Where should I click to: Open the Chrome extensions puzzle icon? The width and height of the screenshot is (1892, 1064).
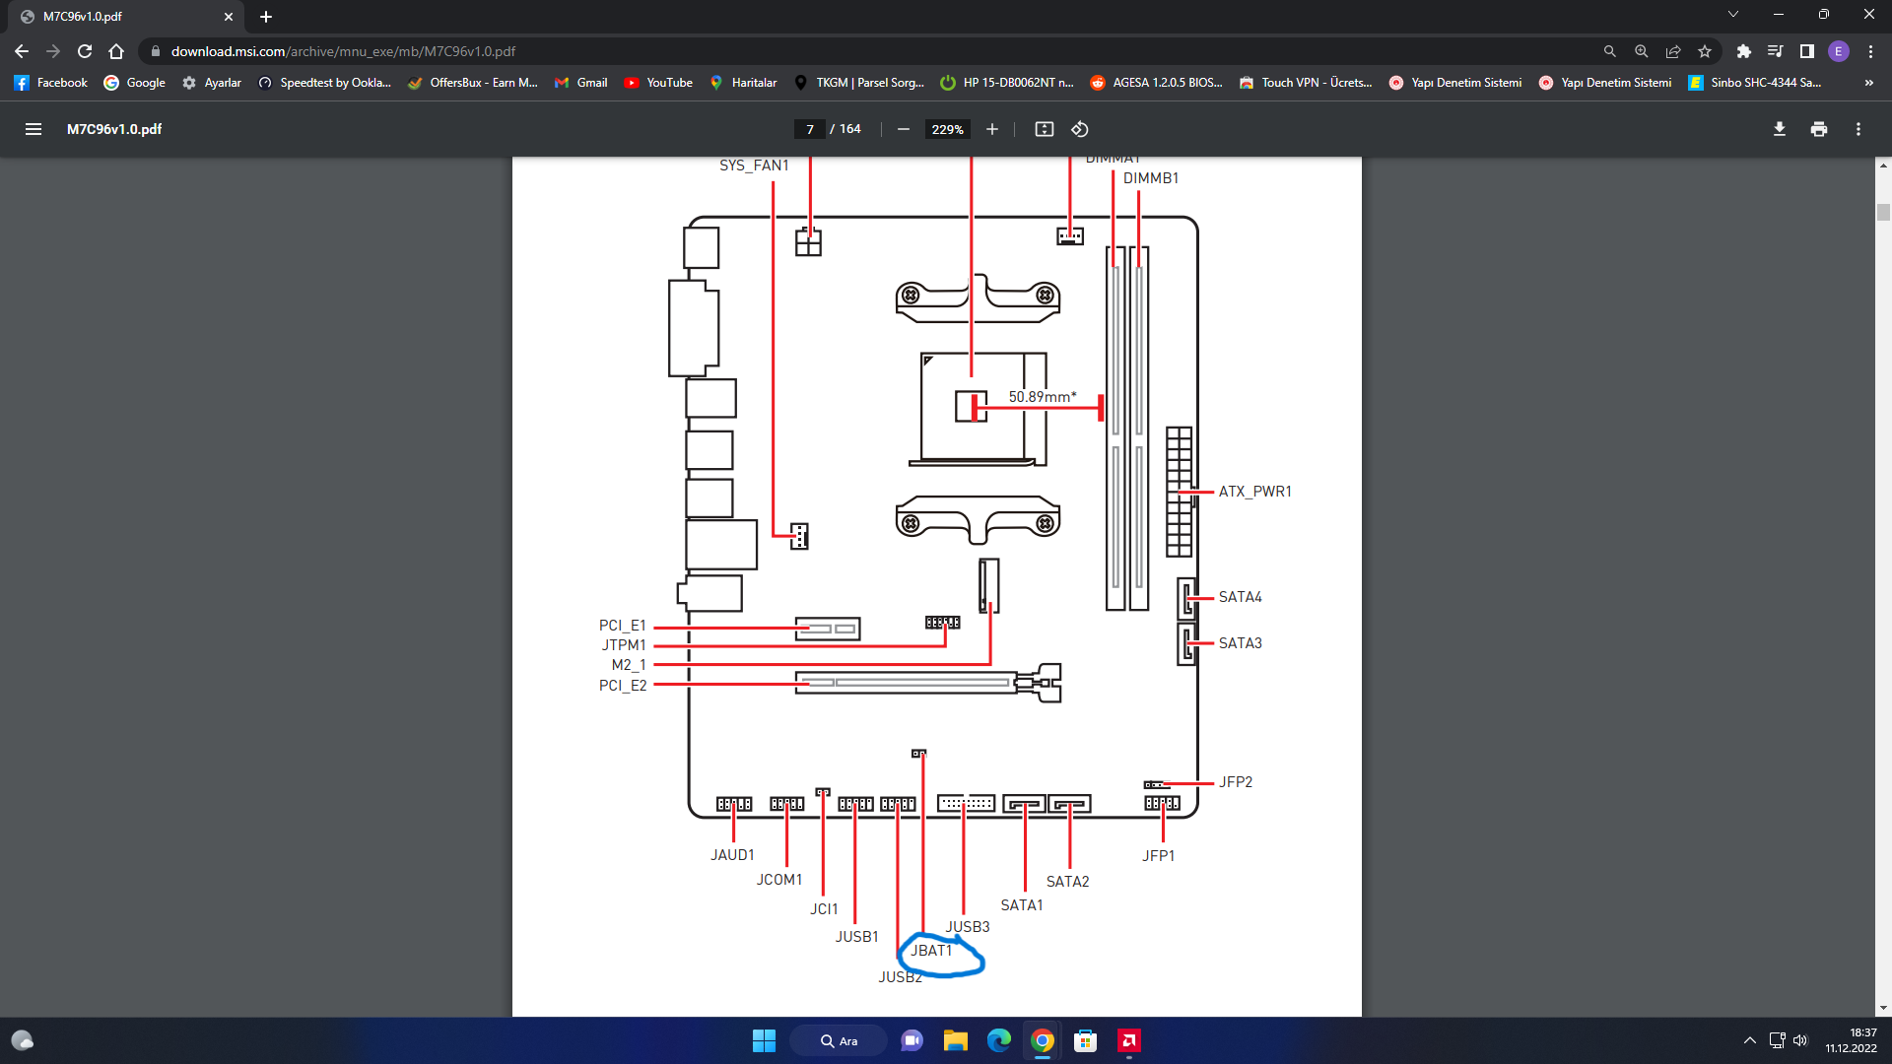point(1744,51)
